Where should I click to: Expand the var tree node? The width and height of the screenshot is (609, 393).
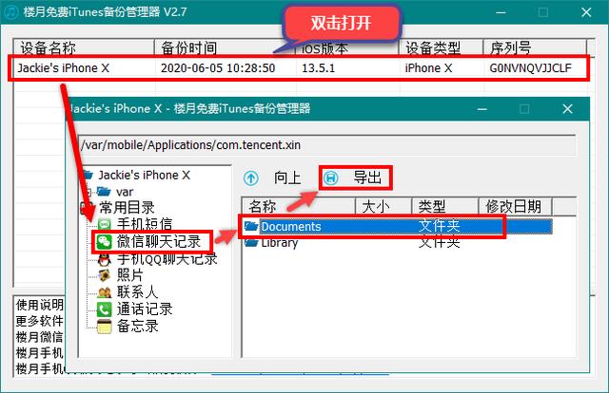click(x=88, y=192)
